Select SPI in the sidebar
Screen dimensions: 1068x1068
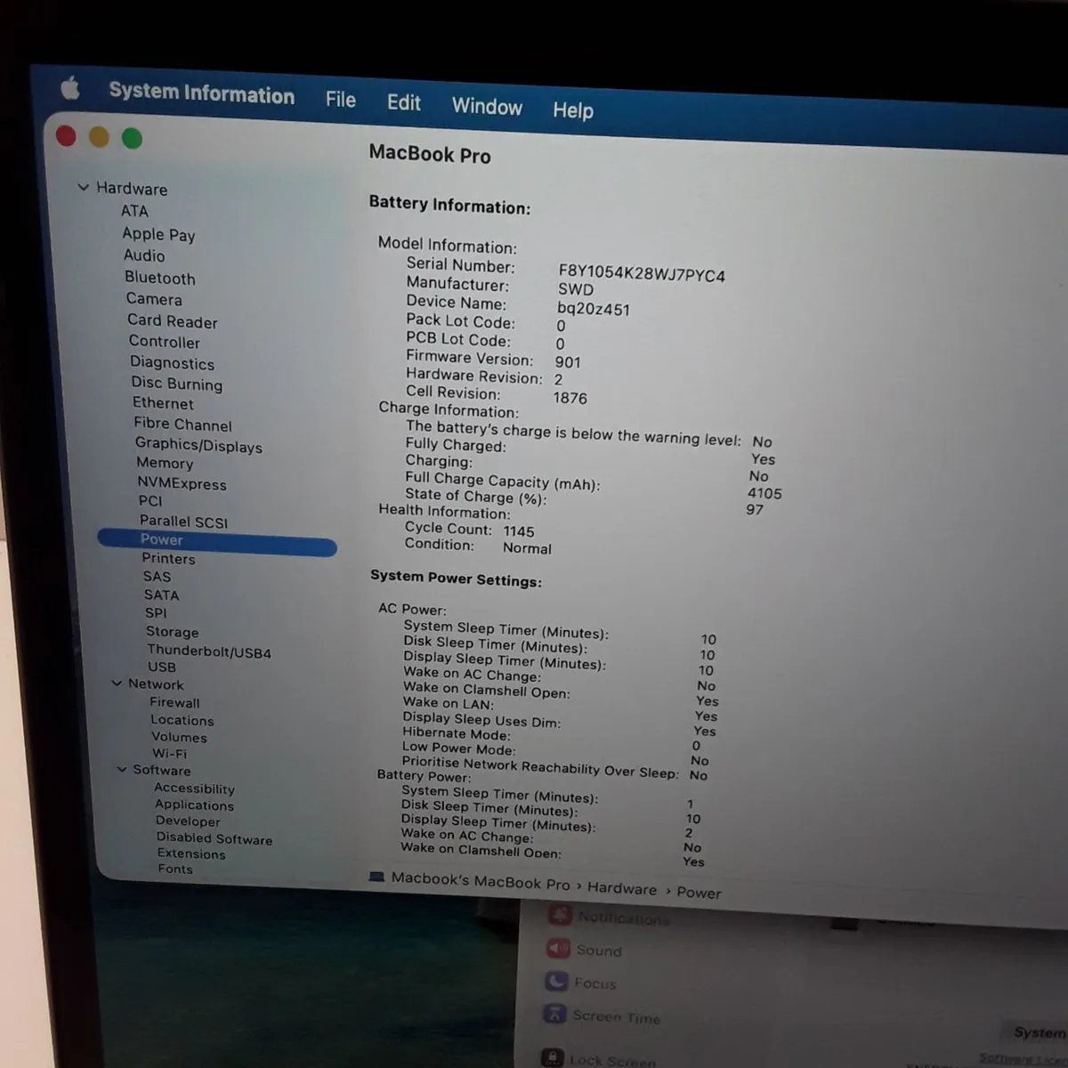[156, 613]
